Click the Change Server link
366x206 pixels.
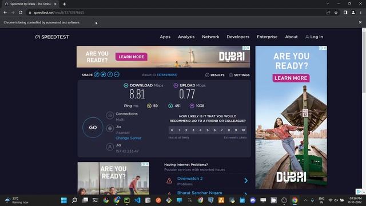128,138
